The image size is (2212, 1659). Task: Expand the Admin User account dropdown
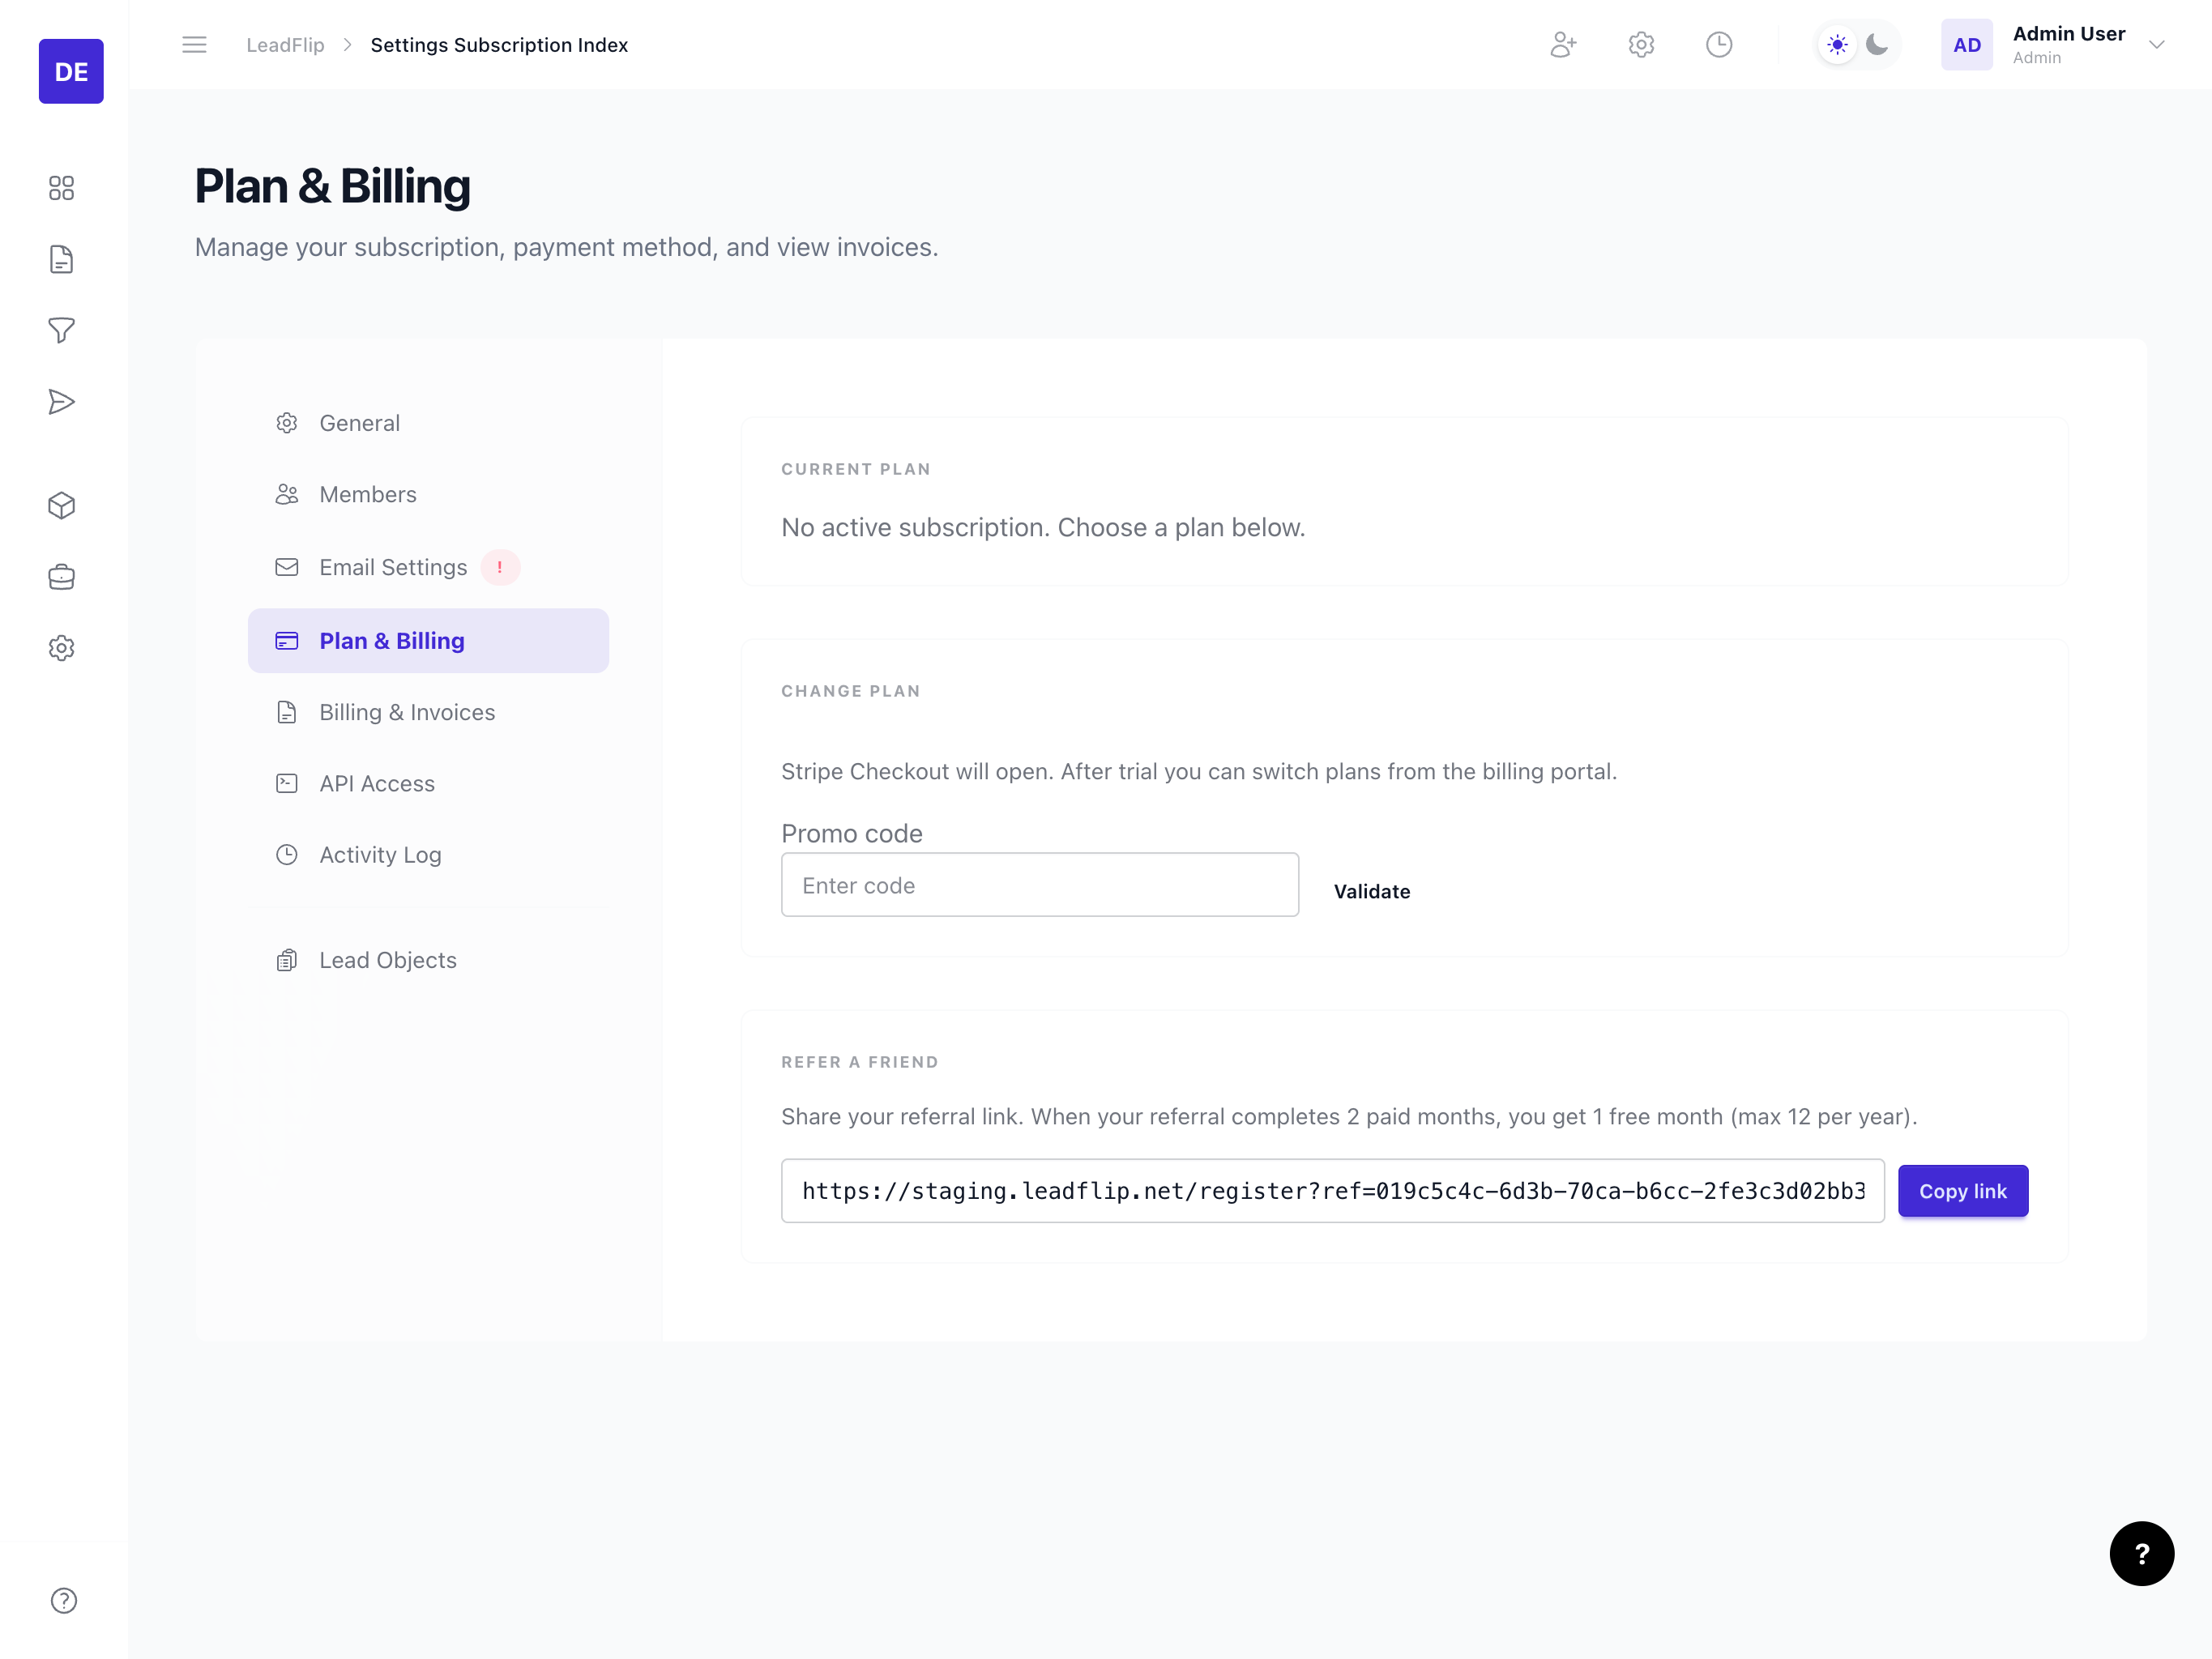coord(2156,45)
